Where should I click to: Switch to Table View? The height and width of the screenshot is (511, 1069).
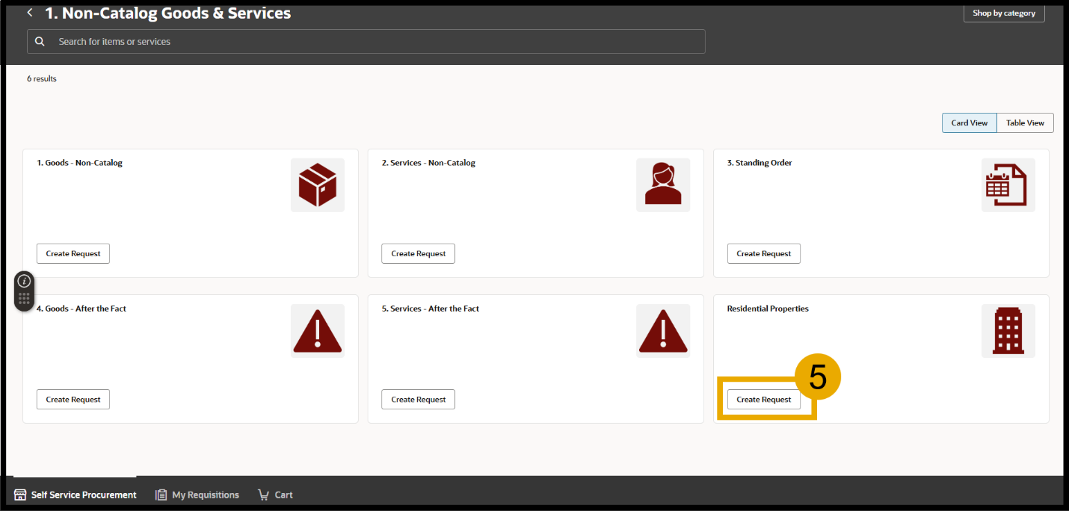pyautogui.click(x=1025, y=123)
